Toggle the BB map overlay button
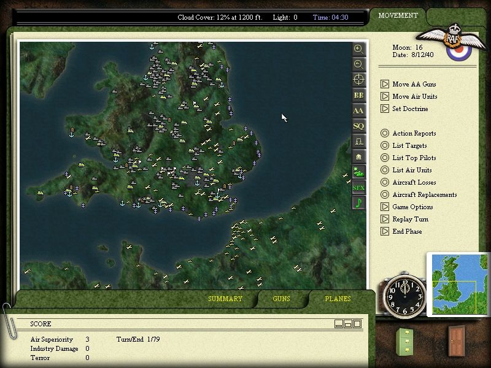The image size is (491, 368). [358, 95]
